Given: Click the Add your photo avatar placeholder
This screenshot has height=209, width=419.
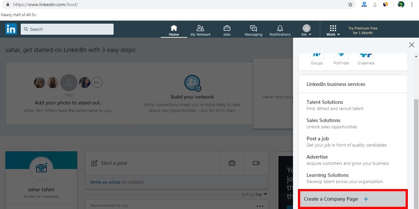Looking at the screenshot, I should 69,83.
